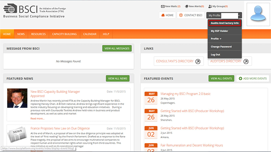Select Audits And Factory Info
Image resolution: width=271 pixels, height=152 pixels.
pos(225,23)
